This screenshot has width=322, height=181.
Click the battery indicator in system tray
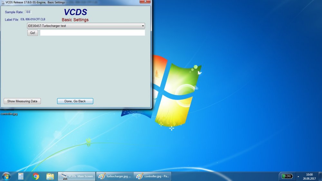pos(287,176)
